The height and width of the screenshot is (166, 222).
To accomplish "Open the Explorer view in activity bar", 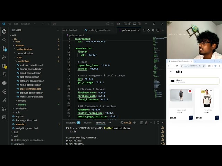I will point(4,31).
